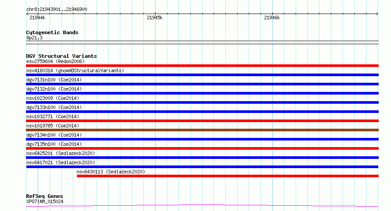Select nsv1032771 (Coe2014) label
The height and width of the screenshot is (211, 391).
point(53,116)
